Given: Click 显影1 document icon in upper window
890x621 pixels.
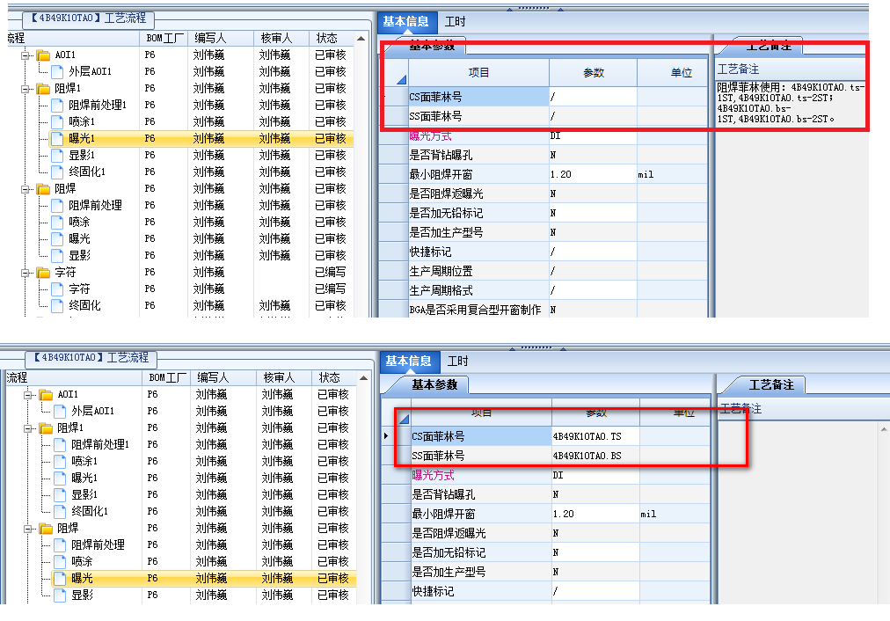Looking at the screenshot, I should (57, 155).
